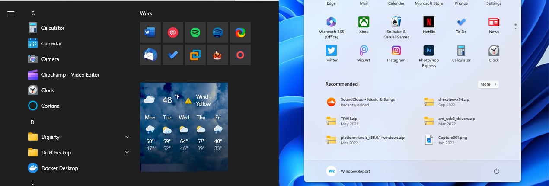Viewport: 549px width, 186px height.
Task: Open To Do in Windows 11 Start
Action: click(x=461, y=25)
